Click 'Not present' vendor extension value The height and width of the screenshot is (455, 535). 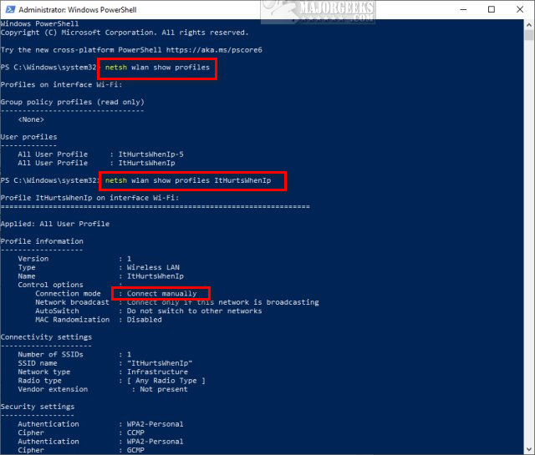(164, 389)
